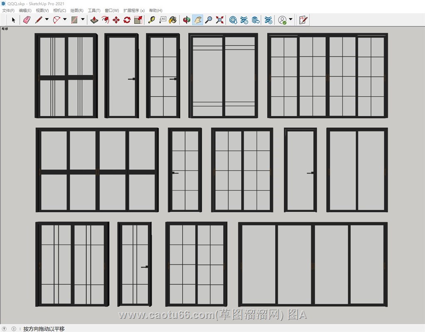Select the Text label tool
This screenshot has height=332, width=425.
pyautogui.click(x=162, y=20)
